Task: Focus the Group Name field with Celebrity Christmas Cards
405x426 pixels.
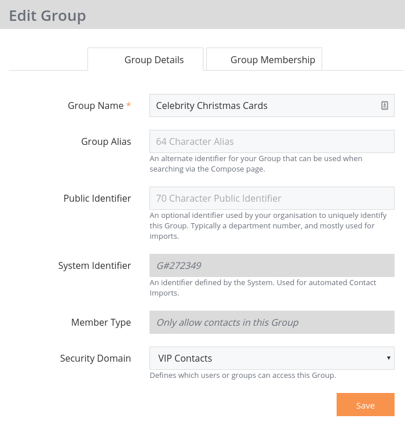Action: tap(272, 105)
